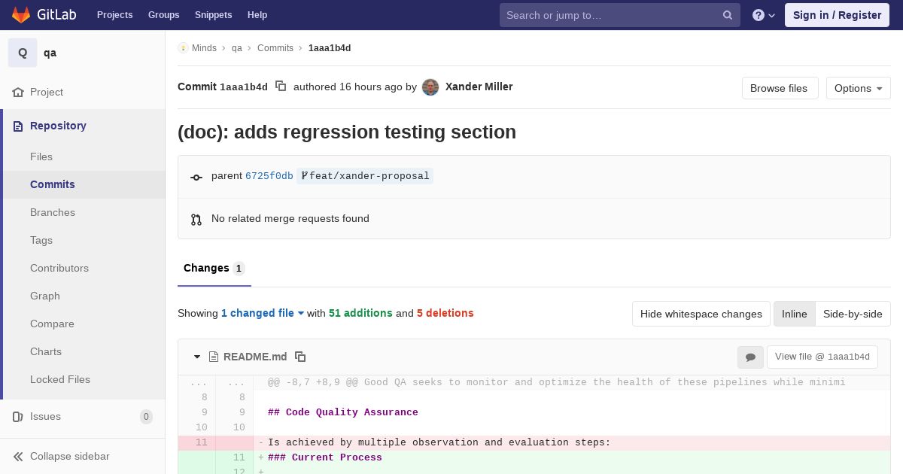Click the Minds group icon in breadcrumb
Viewport: 903px width, 474px height.
tap(183, 48)
